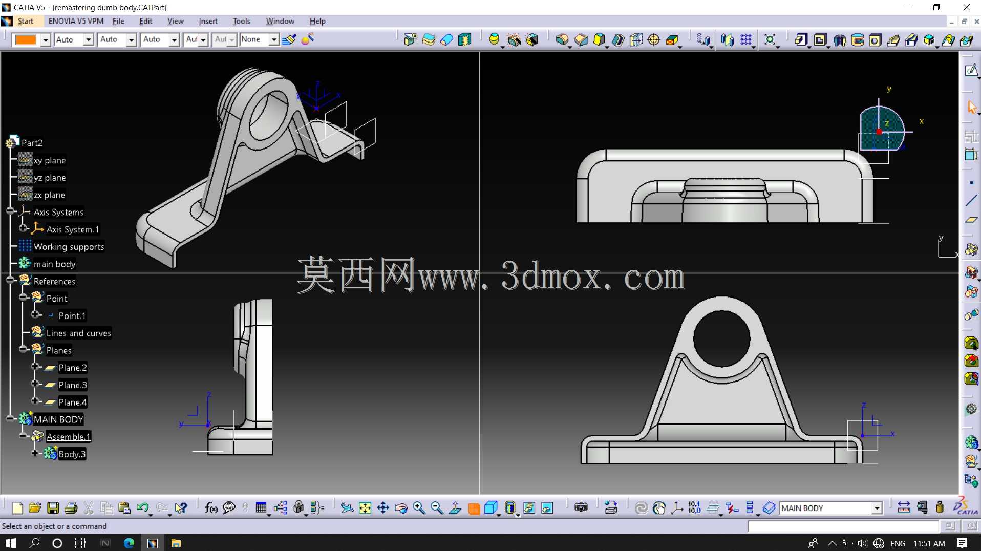Select the Pocket tool icon

(x=820, y=40)
